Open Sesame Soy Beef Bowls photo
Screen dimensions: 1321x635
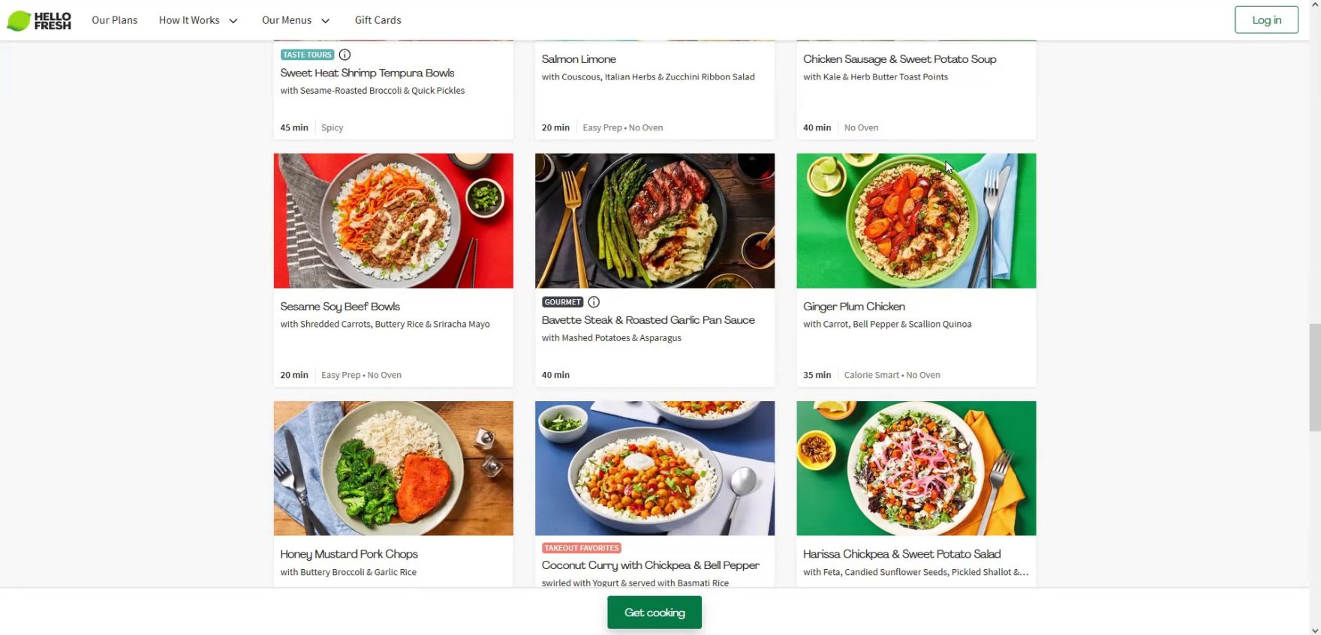click(393, 220)
